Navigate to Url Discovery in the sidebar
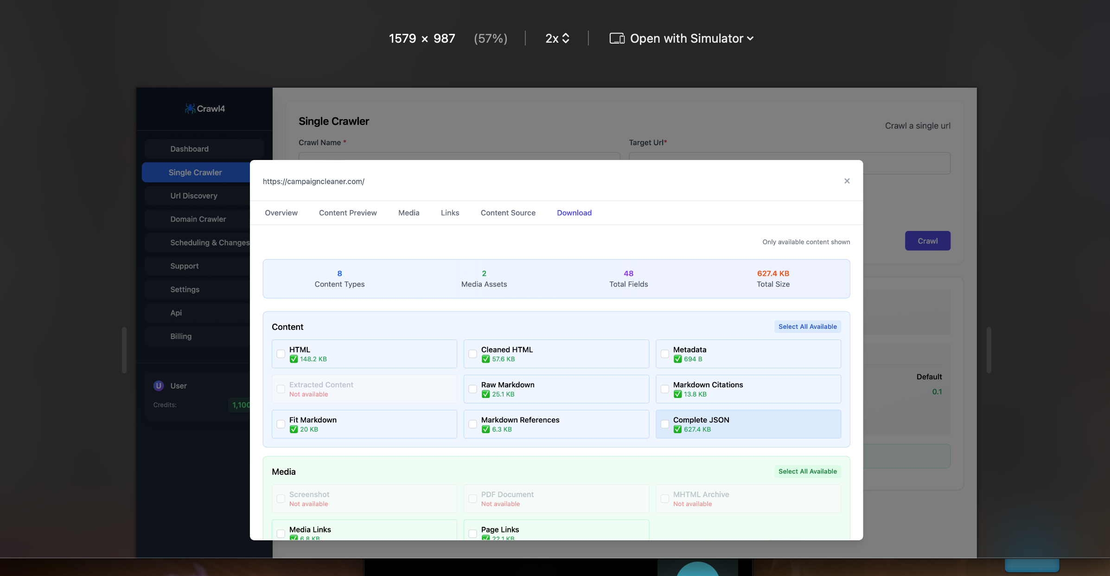Image resolution: width=1110 pixels, height=576 pixels. point(193,195)
